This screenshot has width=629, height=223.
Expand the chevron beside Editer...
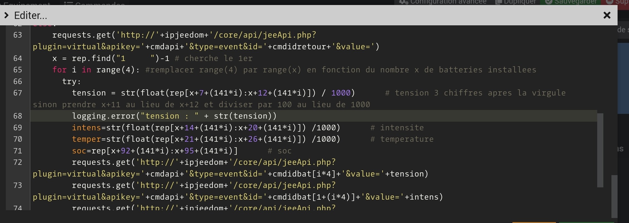click(x=6, y=15)
